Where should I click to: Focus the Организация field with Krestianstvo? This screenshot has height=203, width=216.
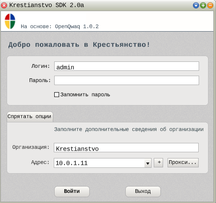126,147
